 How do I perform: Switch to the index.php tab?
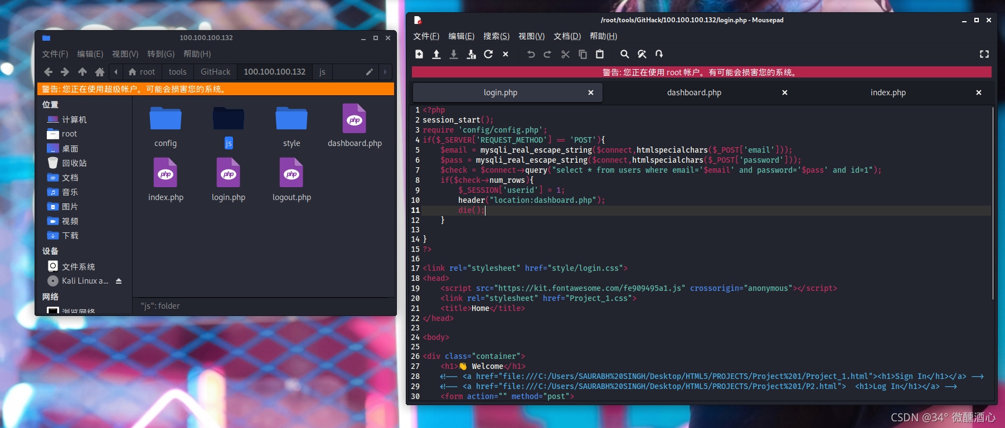click(x=888, y=93)
